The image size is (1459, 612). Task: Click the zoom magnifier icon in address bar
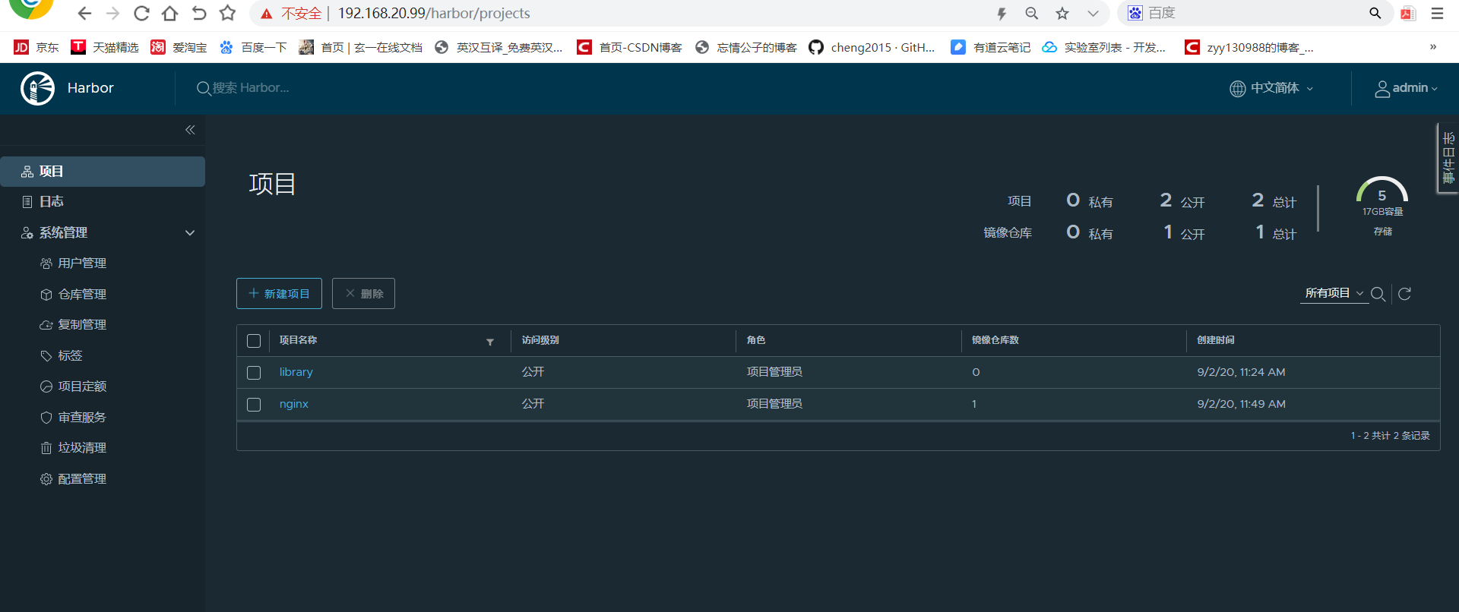point(1032,14)
